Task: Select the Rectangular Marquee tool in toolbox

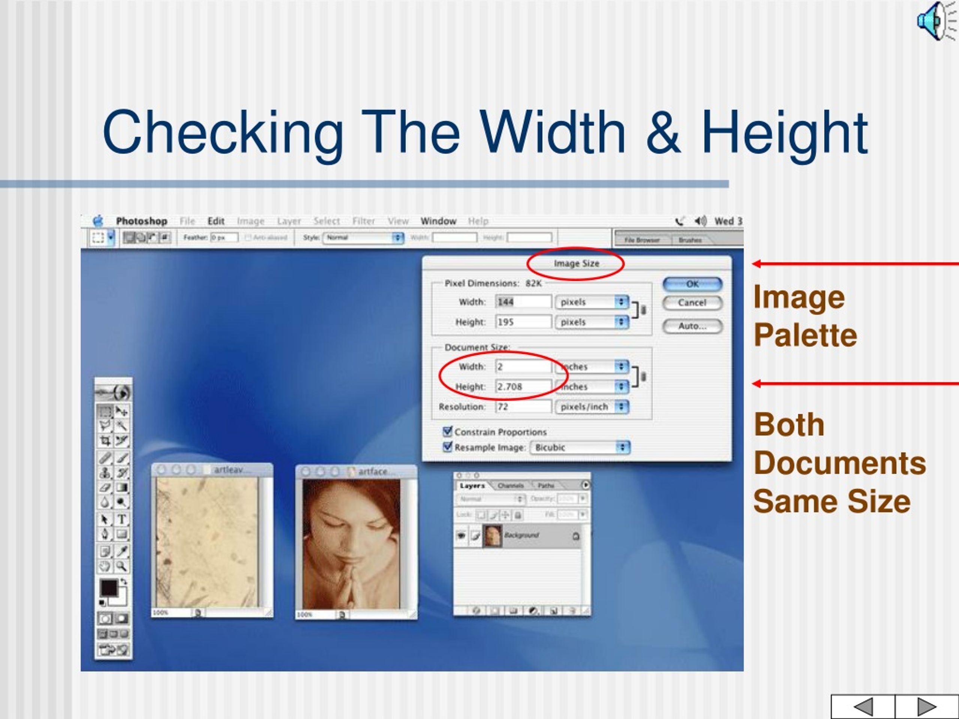Action: [x=105, y=411]
